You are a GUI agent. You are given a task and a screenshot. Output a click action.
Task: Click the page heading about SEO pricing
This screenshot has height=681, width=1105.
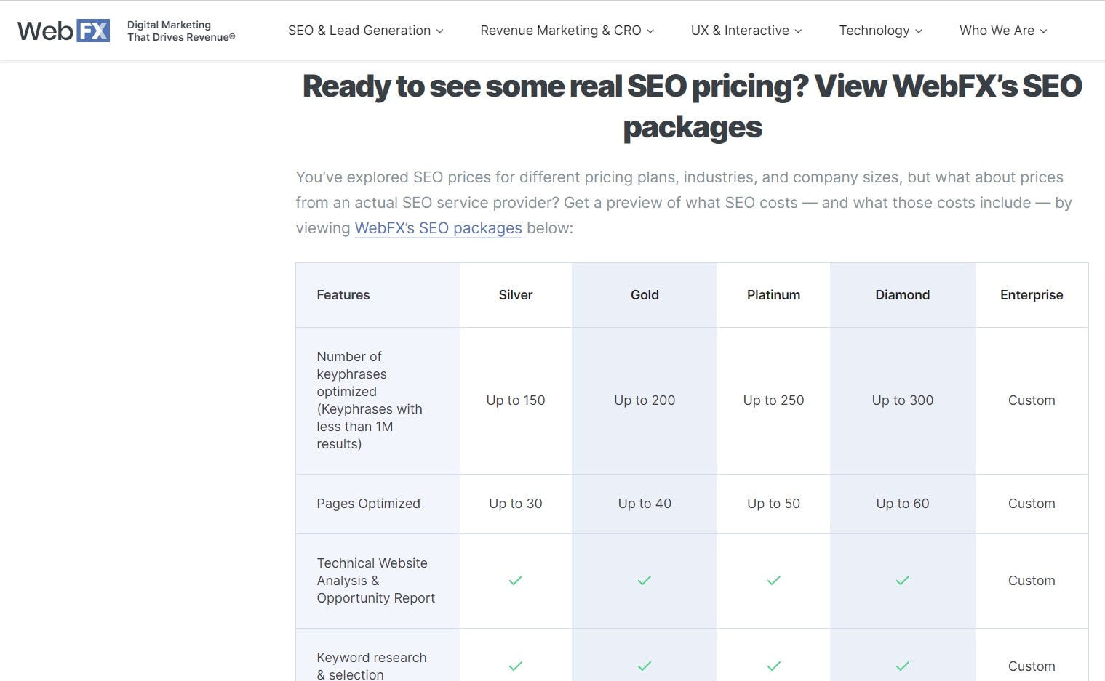pyautogui.click(x=692, y=106)
